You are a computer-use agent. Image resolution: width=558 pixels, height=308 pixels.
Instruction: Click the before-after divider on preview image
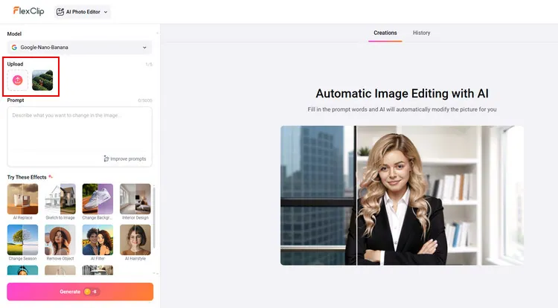pos(356,195)
